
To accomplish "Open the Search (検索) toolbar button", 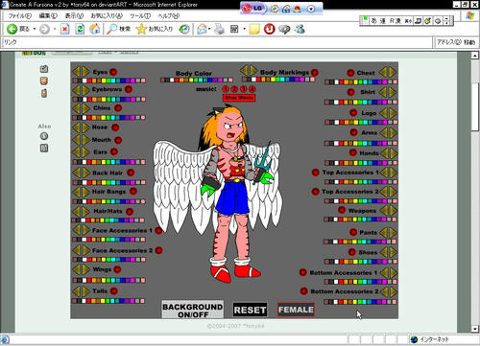I will pos(118,29).
